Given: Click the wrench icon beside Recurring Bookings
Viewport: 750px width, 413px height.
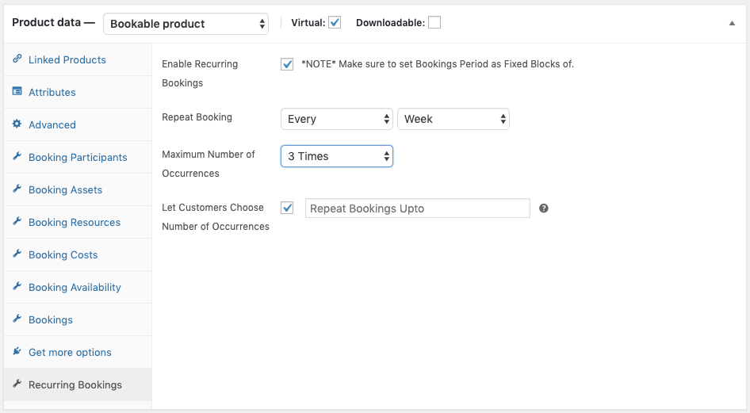Looking at the screenshot, I should 17,384.
